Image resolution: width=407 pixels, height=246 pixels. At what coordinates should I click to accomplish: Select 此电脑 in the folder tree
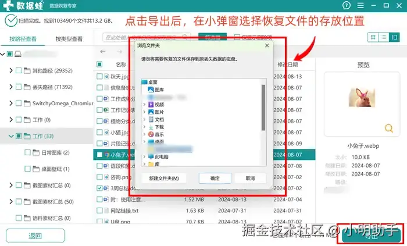tap(161, 157)
